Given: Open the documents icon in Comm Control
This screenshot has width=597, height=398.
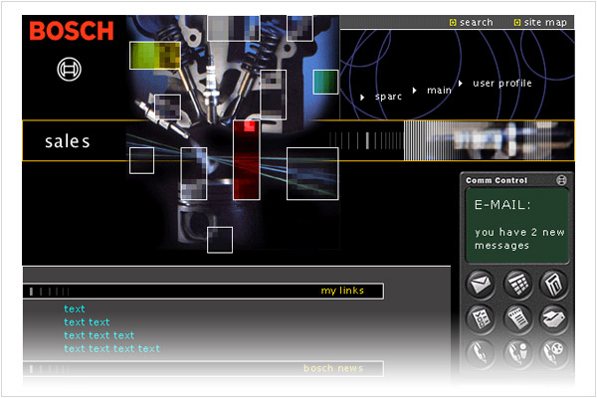Looking at the screenshot, I should click(554, 285).
